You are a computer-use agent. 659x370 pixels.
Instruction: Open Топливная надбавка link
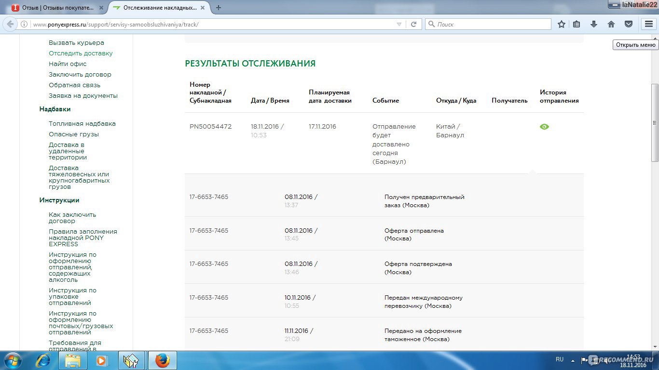(x=82, y=124)
